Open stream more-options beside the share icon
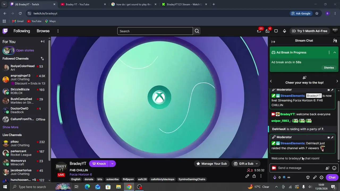This screenshot has height=191, width=340. [261, 176]
